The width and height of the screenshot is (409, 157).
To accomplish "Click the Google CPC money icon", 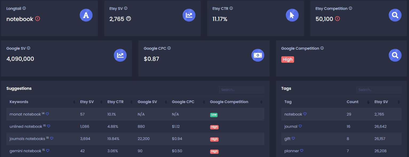I will (x=258, y=55).
